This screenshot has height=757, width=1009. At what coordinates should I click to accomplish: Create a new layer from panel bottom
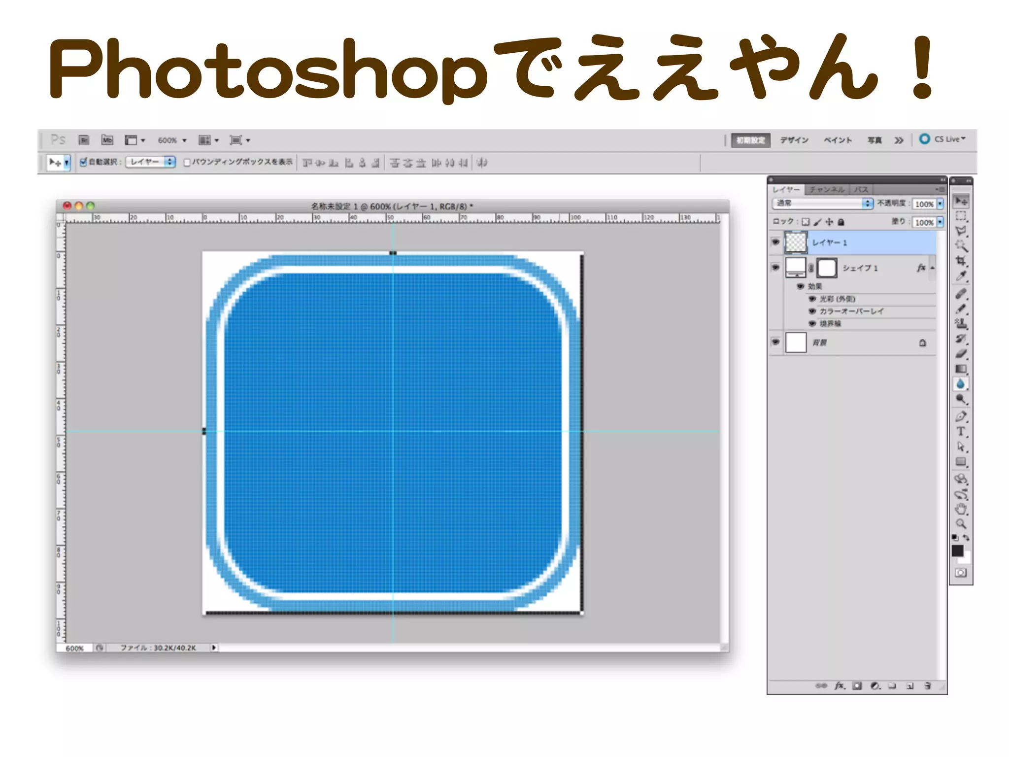(910, 686)
